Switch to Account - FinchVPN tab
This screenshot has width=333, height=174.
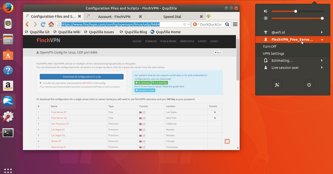click(x=114, y=17)
